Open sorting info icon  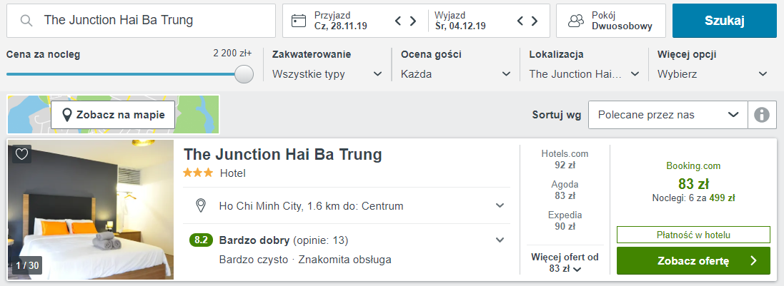[762, 115]
